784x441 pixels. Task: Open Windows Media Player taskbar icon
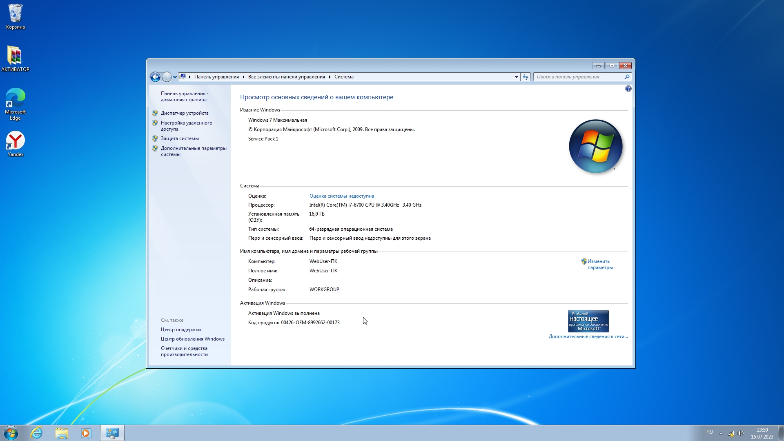click(x=86, y=433)
